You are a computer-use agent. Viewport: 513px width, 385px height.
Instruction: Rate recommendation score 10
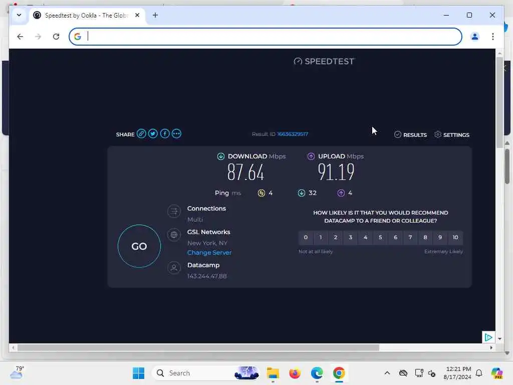point(455,237)
